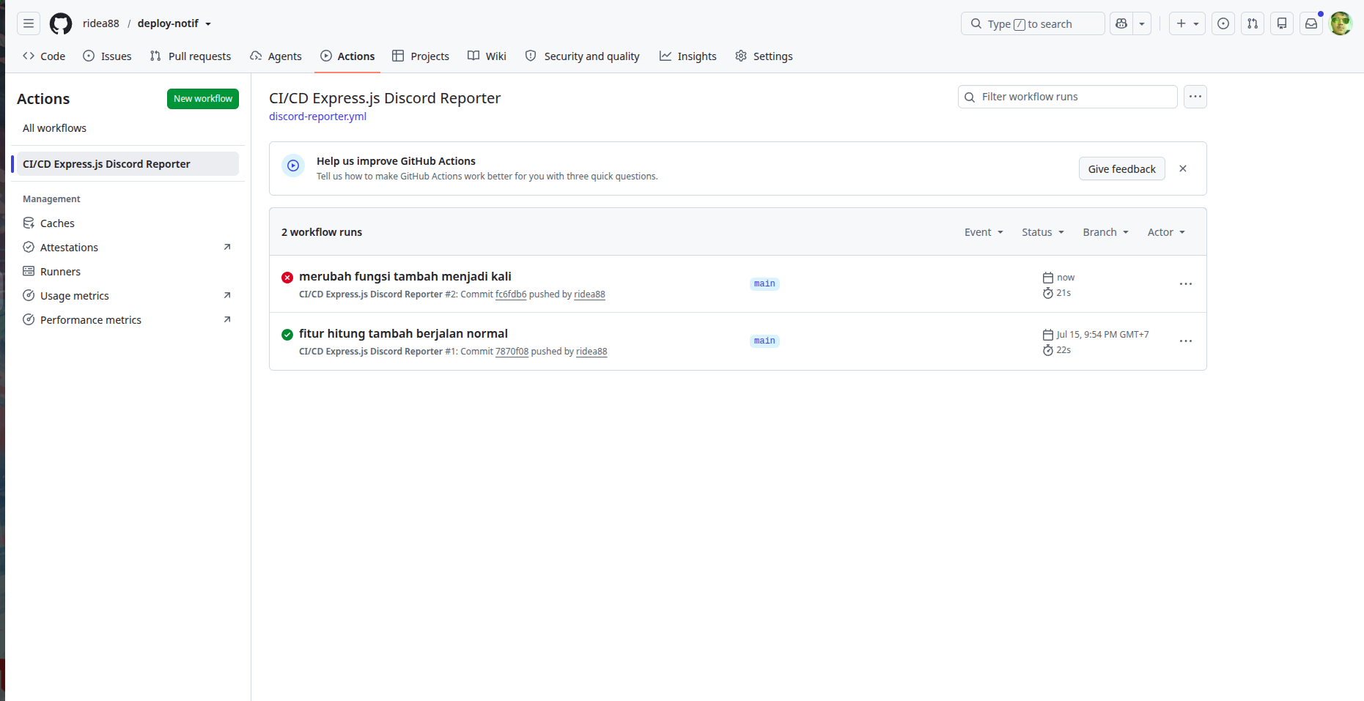The image size is (1364, 701).
Task: Open the Projects tab
Action: point(421,56)
